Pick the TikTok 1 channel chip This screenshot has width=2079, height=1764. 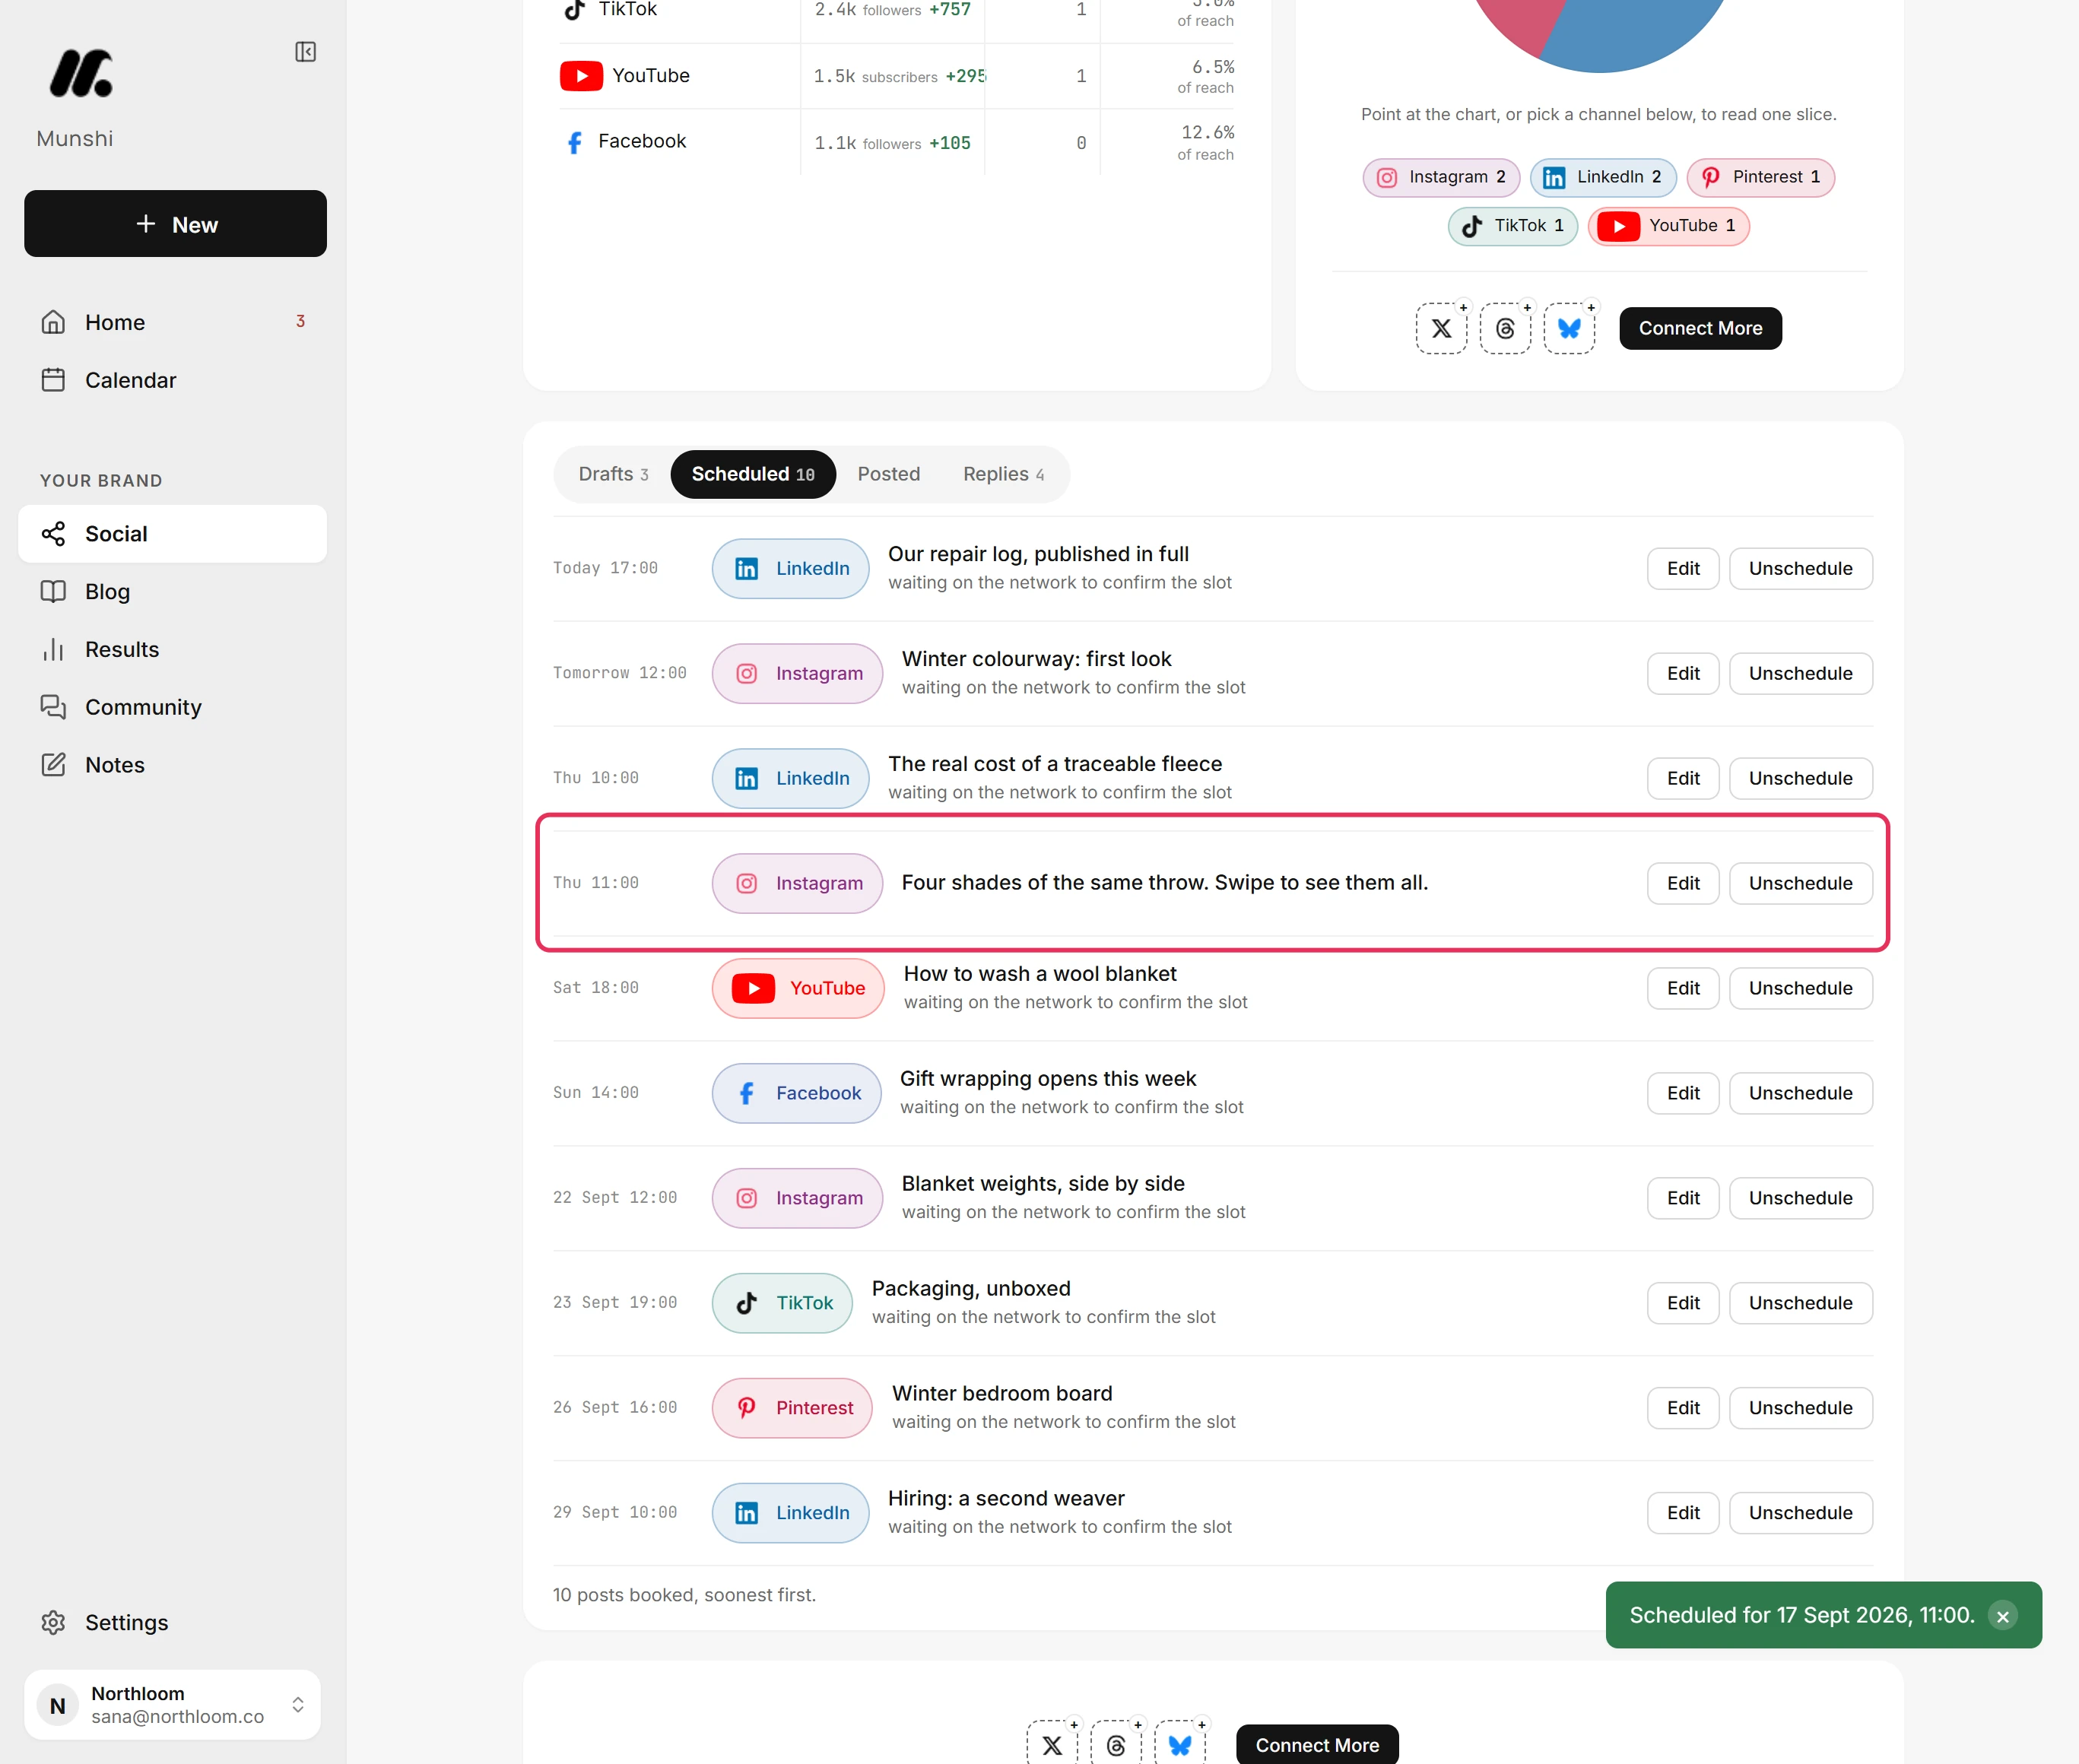[x=1513, y=226]
